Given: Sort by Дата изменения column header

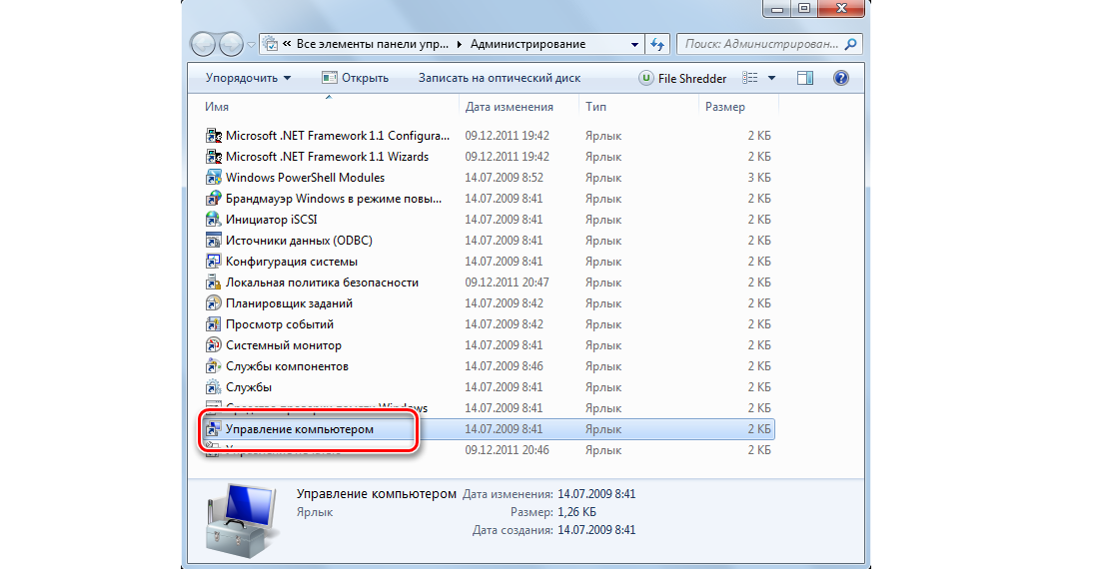Looking at the screenshot, I should [x=509, y=107].
